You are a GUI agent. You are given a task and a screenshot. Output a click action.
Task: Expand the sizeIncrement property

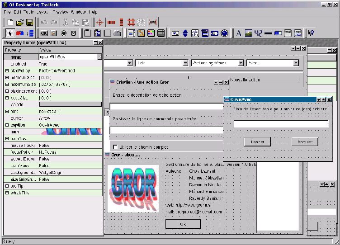tap(7, 91)
